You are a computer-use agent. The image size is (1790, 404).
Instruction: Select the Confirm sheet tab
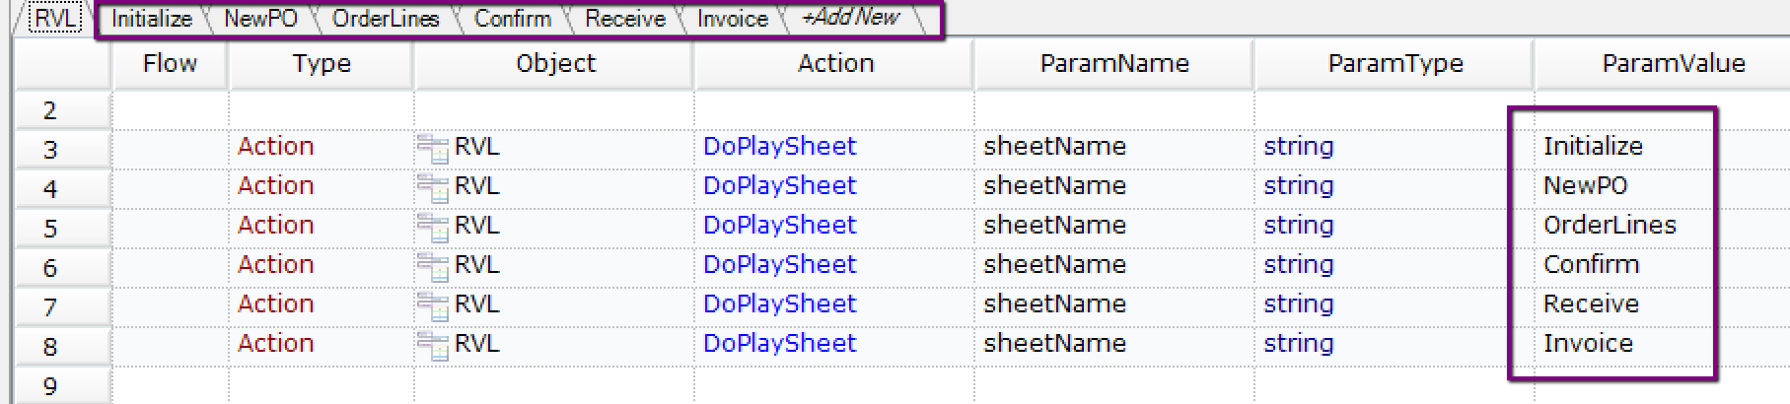(x=512, y=19)
